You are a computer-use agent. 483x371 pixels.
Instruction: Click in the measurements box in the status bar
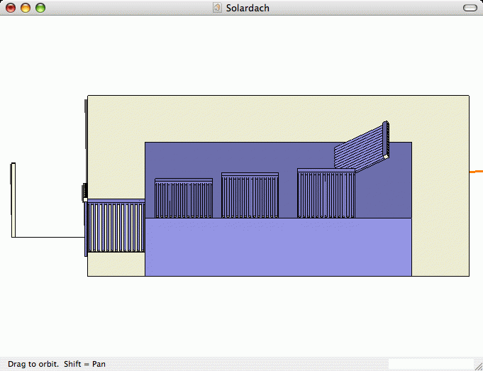coord(430,364)
